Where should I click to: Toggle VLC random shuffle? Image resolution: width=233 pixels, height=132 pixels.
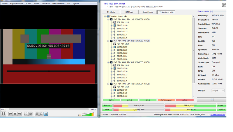(x=46, y=114)
